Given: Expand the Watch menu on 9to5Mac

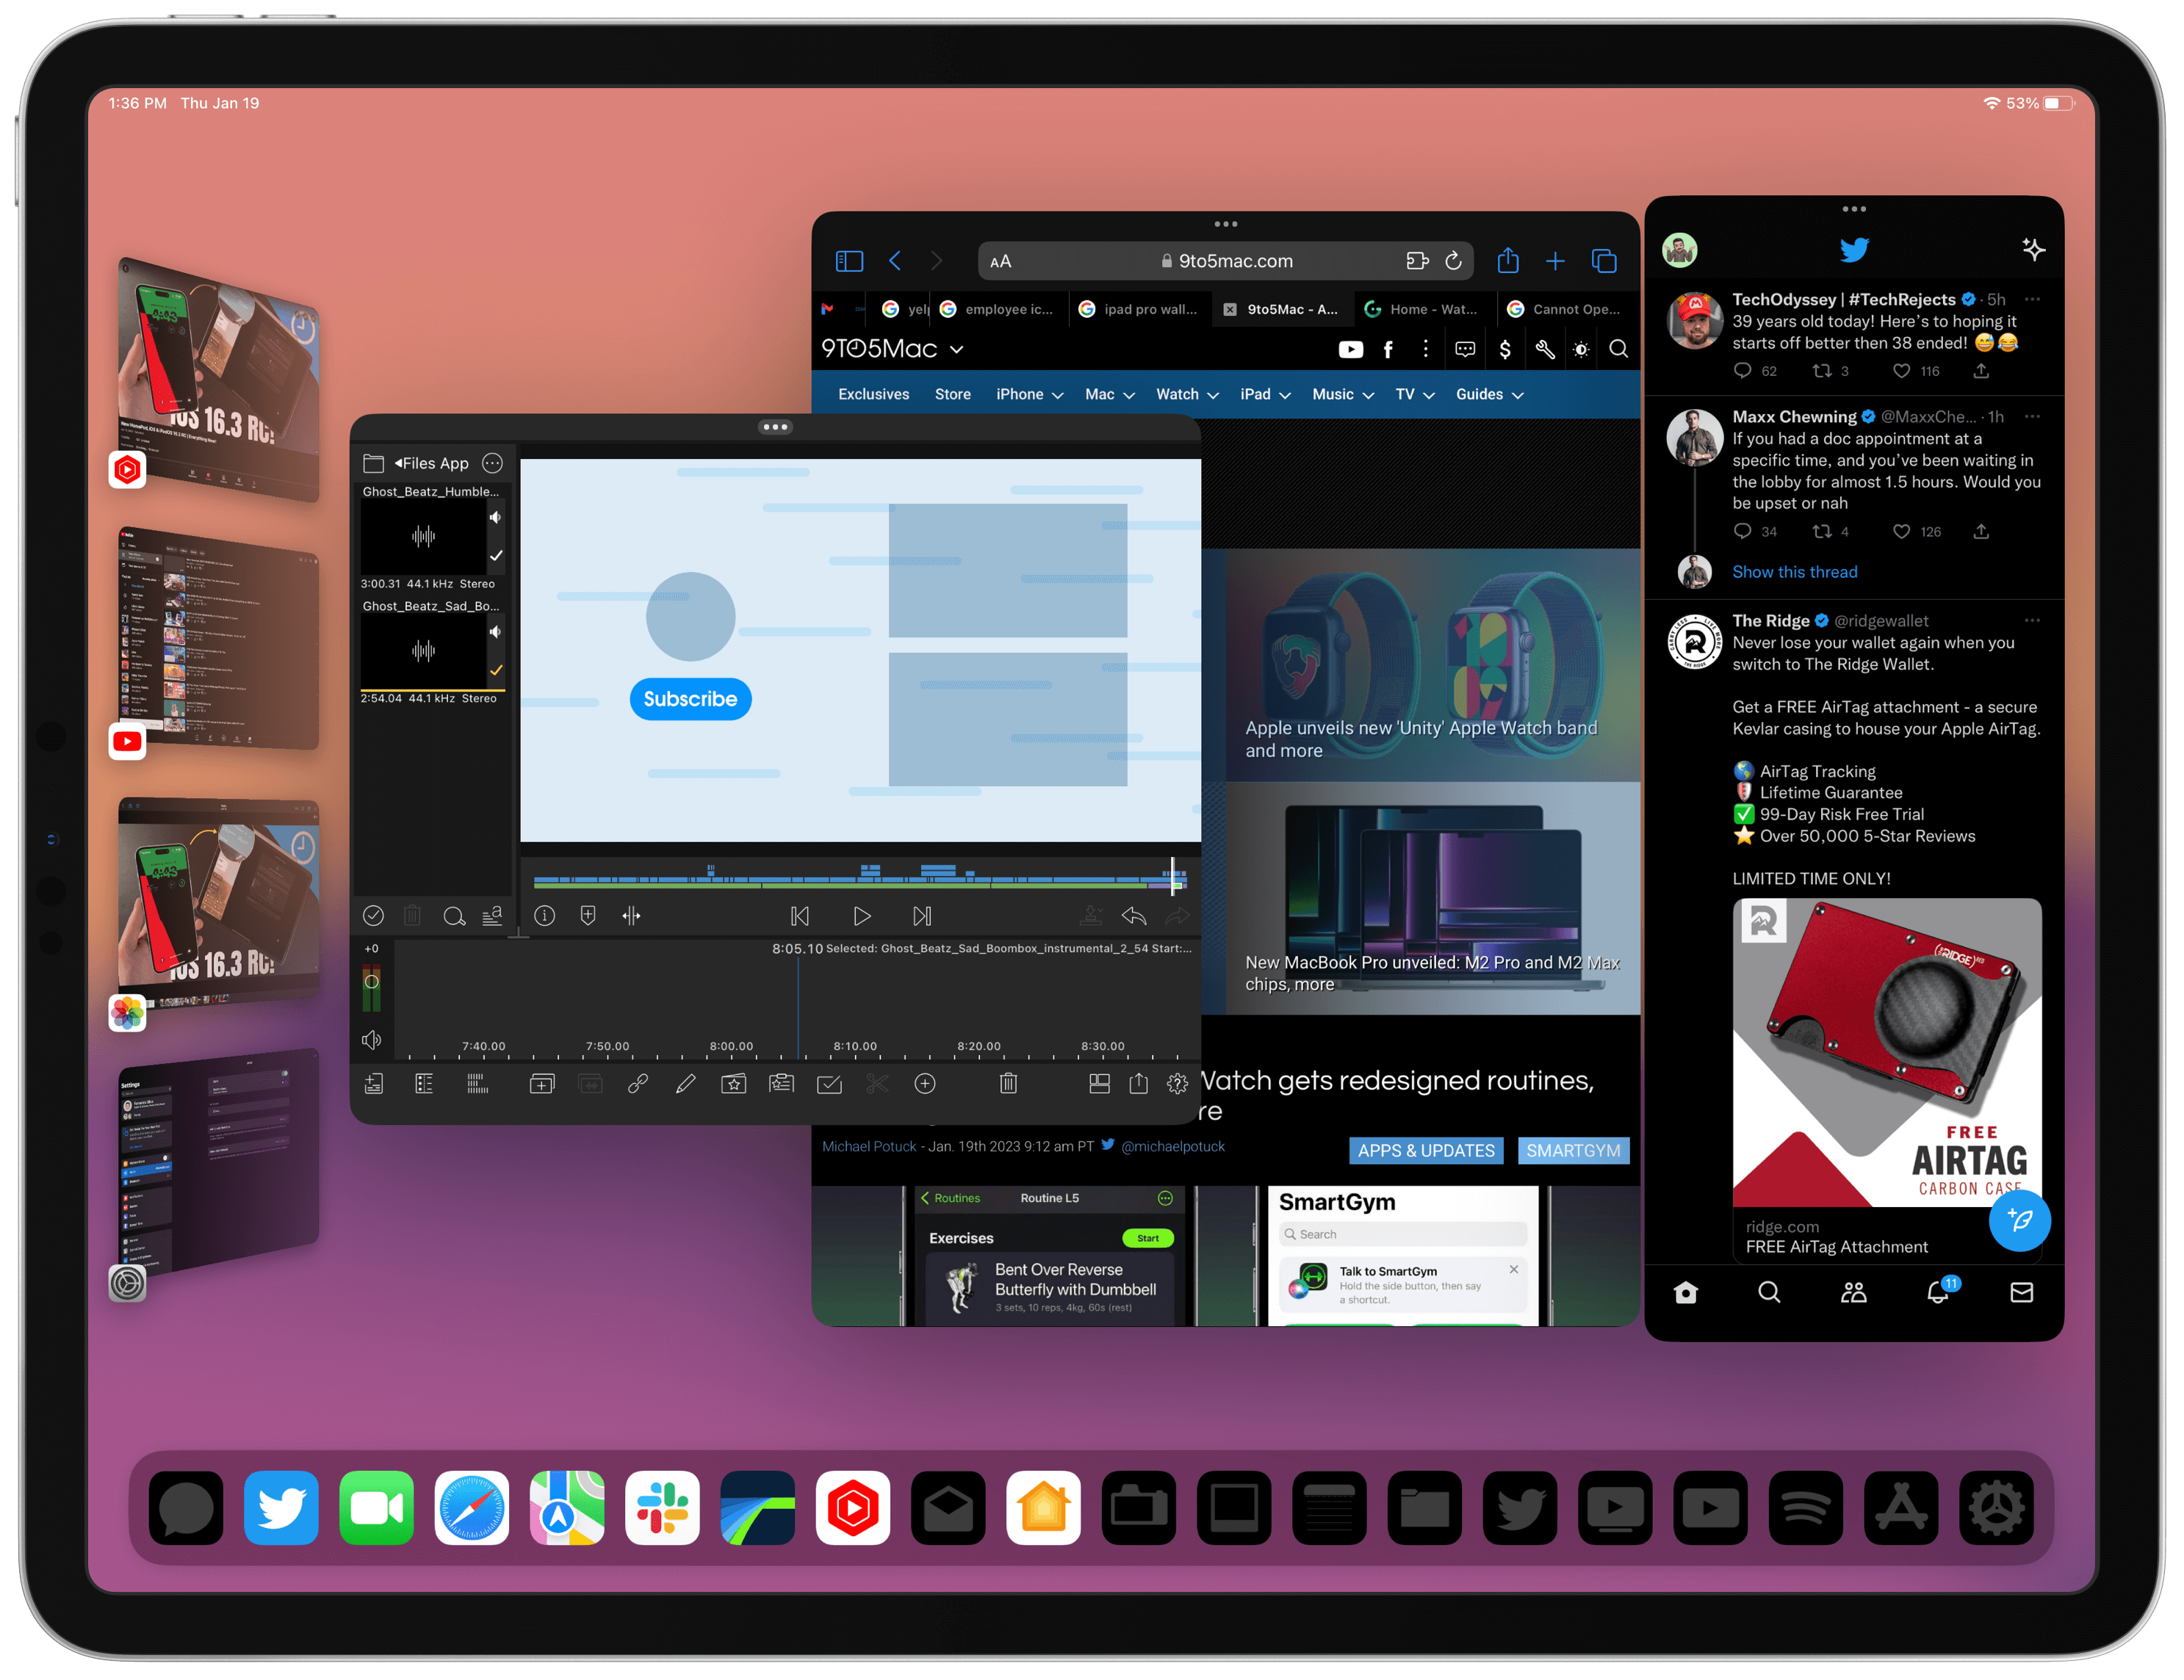Looking at the screenshot, I should 1186,394.
